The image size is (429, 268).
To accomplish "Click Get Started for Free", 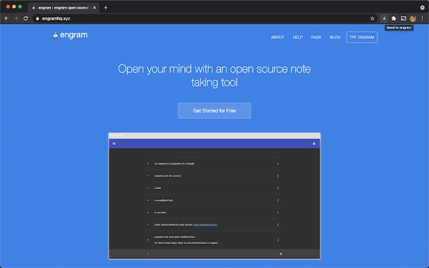I will click(x=214, y=110).
